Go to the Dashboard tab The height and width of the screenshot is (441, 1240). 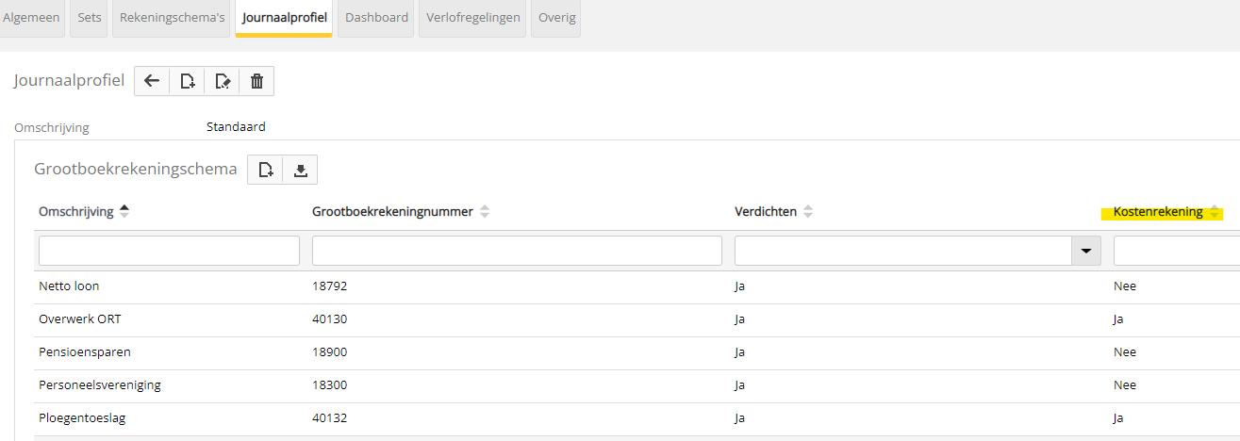(x=376, y=18)
